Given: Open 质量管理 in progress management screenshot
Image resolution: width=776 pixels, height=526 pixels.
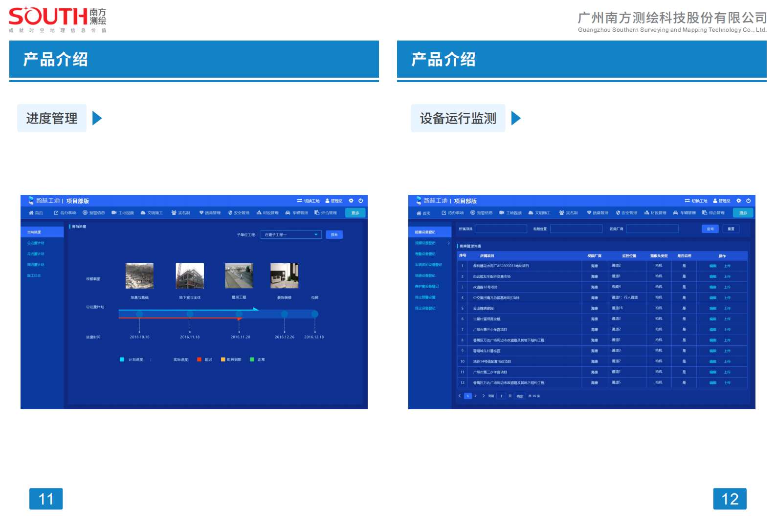Looking at the screenshot, I should [210, 213].
